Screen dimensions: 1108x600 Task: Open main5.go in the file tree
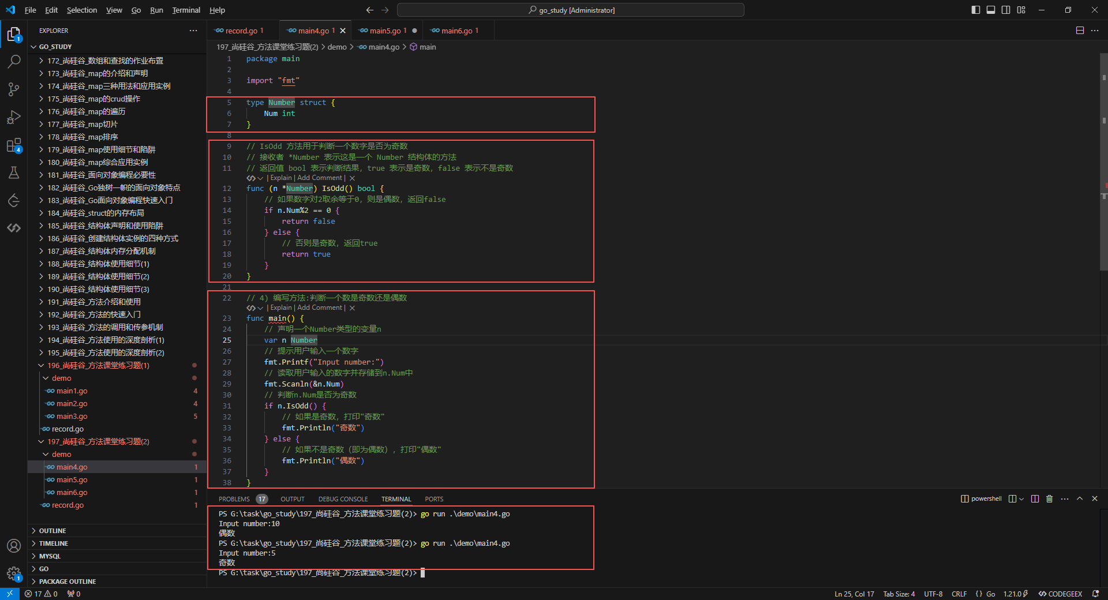tap(72, 479)
